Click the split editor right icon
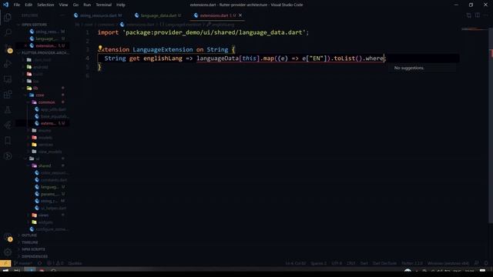Image resolution: width=493 pixels, height=277 pixels. (478, 15)
